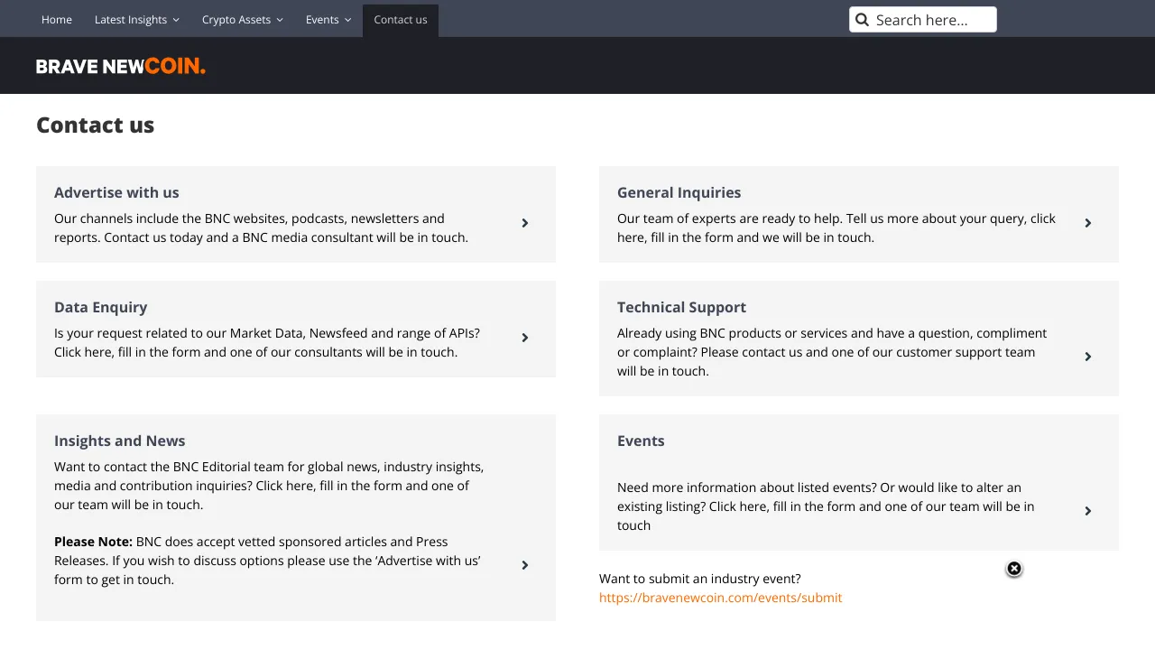Open the Data Enquiry heading

(x=100, y=307)
